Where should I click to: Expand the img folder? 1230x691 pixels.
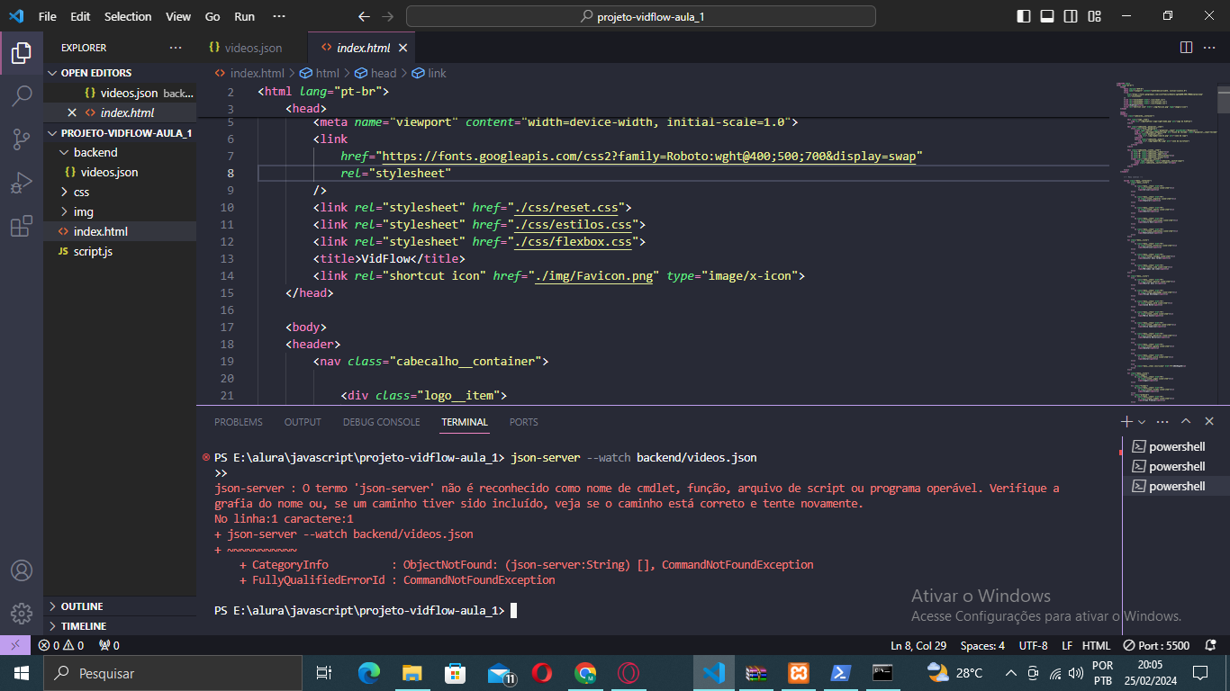[x=120, y=211]
